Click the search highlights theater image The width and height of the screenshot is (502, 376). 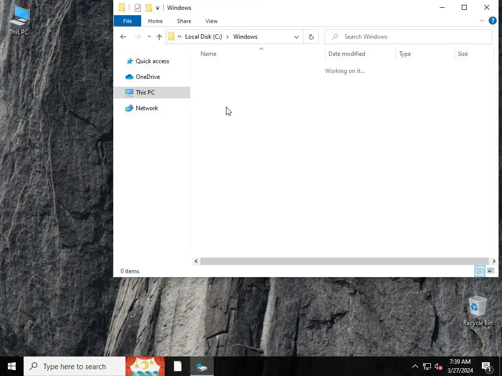145,366
